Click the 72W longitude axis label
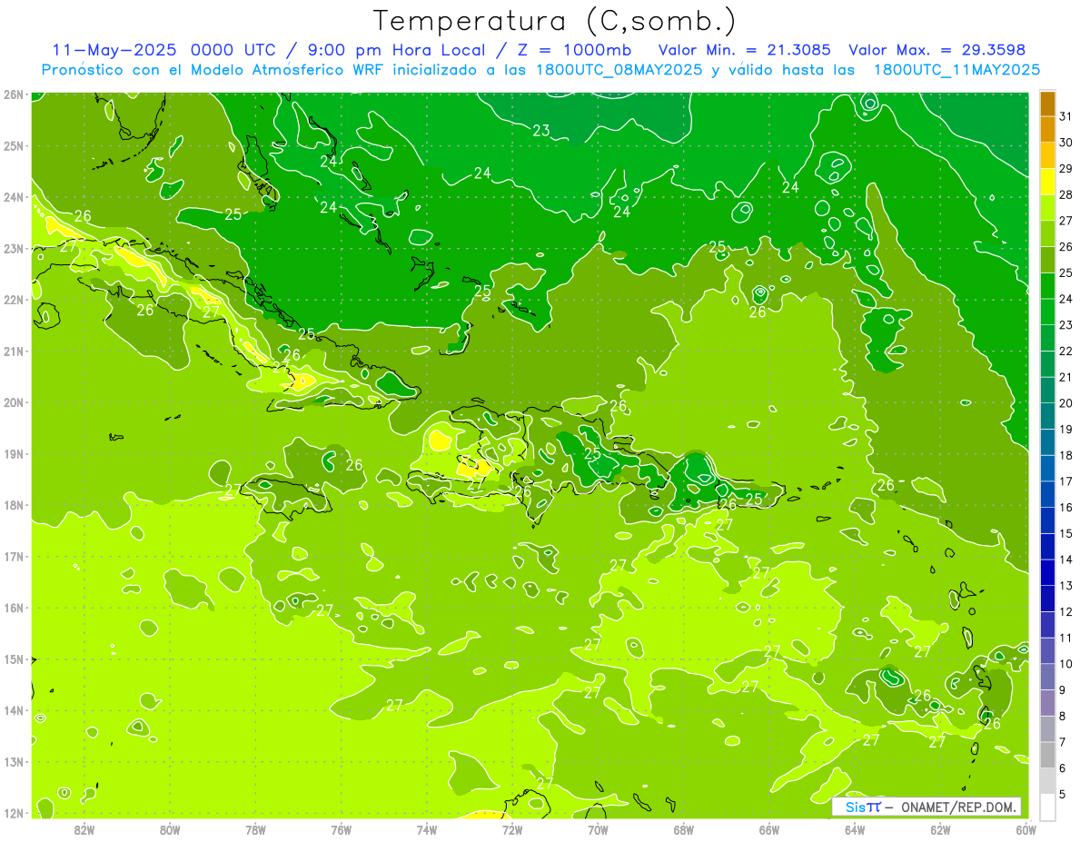This screenshot has height=842, width=1090. coord(512,829)
